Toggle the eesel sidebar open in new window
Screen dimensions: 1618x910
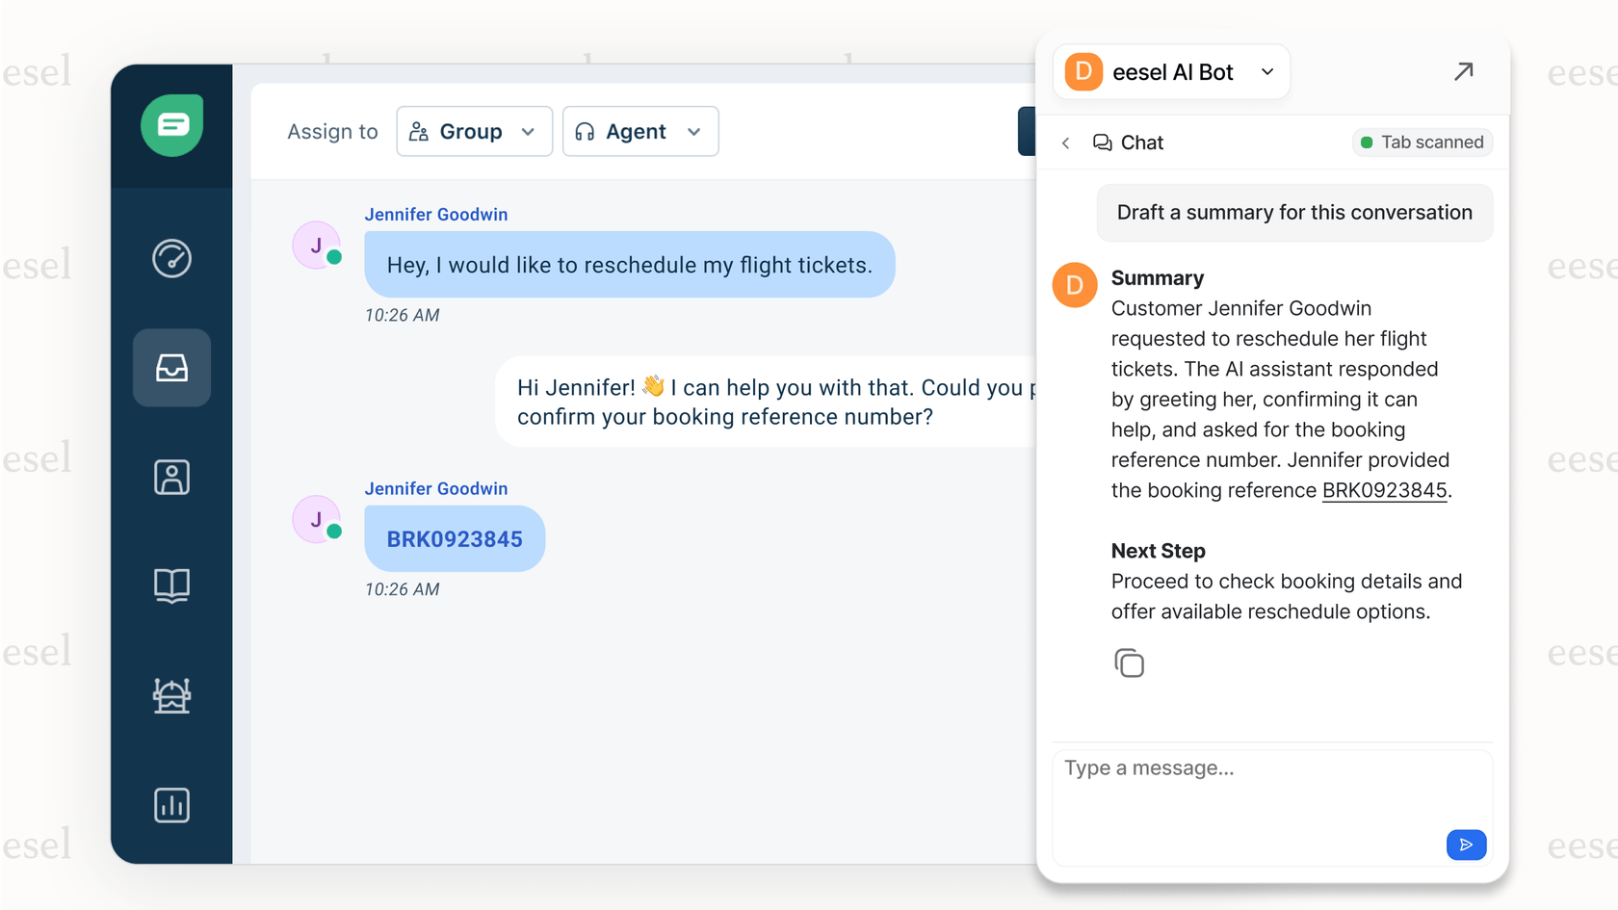tap(1464, 71)
